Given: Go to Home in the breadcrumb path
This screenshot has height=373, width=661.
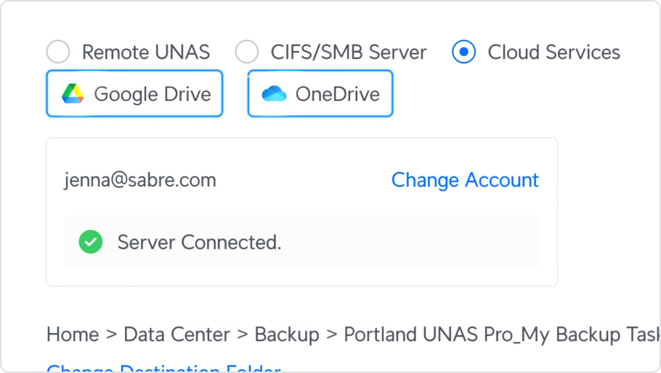Looking at the screenshot, I should pos(73,335).
